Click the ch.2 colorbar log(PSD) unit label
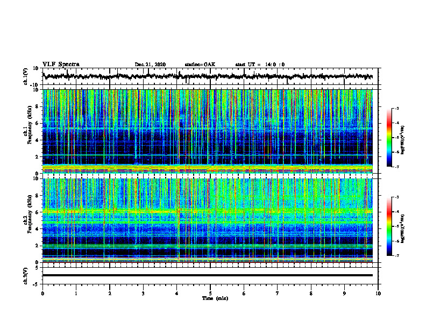 tap(403, 228)
